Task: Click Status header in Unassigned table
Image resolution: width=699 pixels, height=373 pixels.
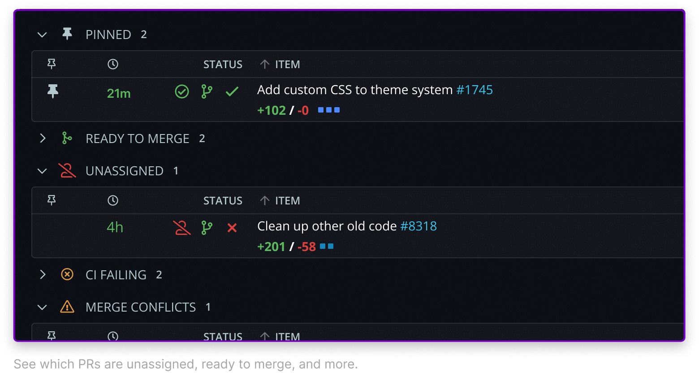Action: pyautogui.click(x=223, y=200)
